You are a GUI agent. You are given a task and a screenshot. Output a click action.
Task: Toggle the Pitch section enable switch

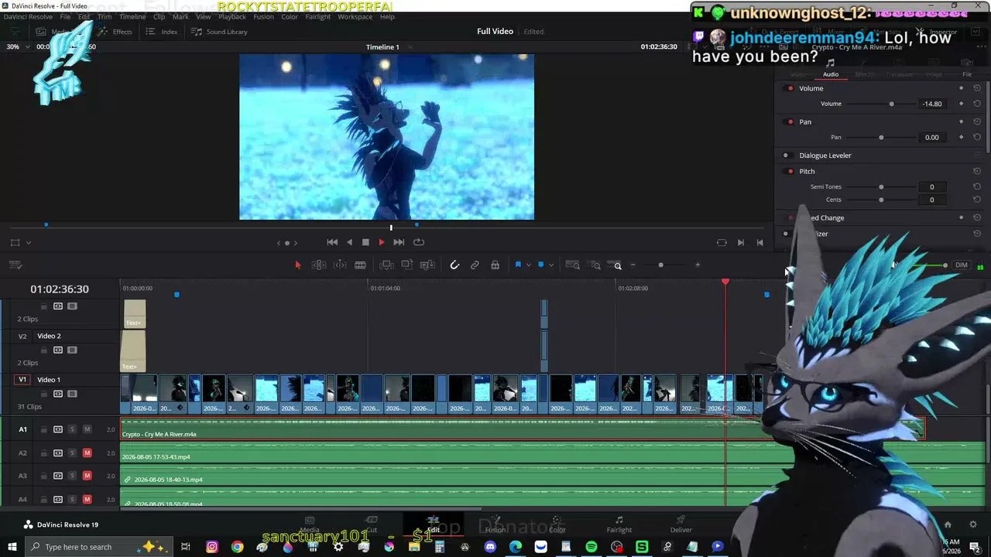tap(790, 171)
